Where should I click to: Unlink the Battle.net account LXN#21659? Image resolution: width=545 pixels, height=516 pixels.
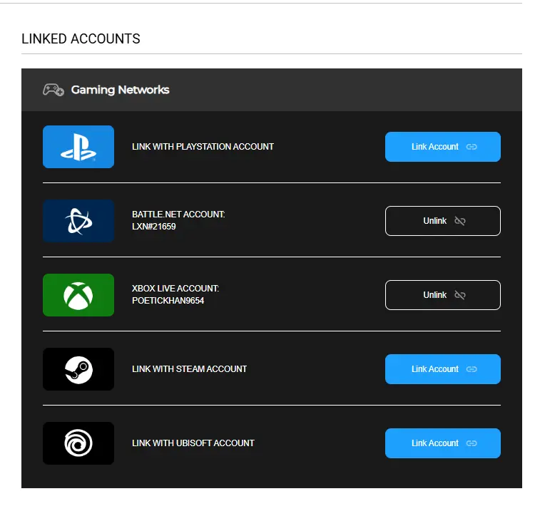point(443,221)
